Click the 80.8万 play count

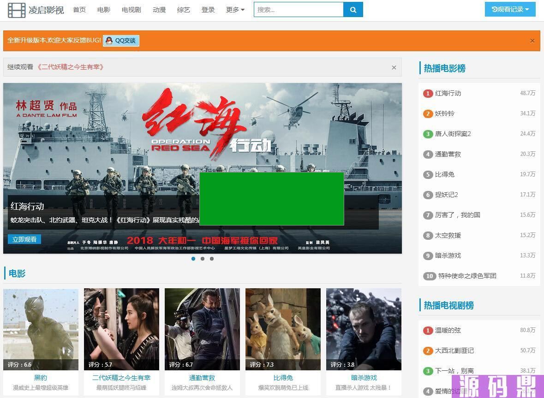point(528,330)
